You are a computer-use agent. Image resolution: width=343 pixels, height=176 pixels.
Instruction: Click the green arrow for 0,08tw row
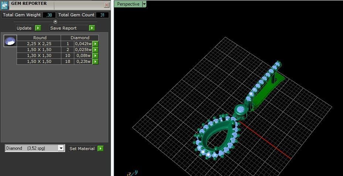click(95, 55)
